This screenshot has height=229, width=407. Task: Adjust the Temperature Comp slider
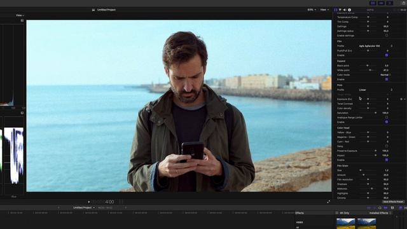coord(368,17)
